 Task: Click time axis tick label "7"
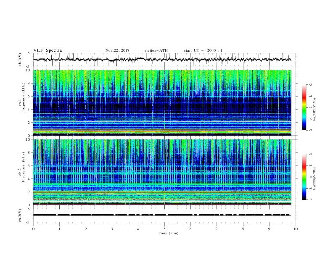[217, 229]
